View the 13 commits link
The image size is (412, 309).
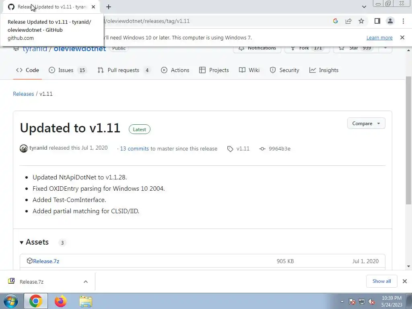tap(134, 149)
